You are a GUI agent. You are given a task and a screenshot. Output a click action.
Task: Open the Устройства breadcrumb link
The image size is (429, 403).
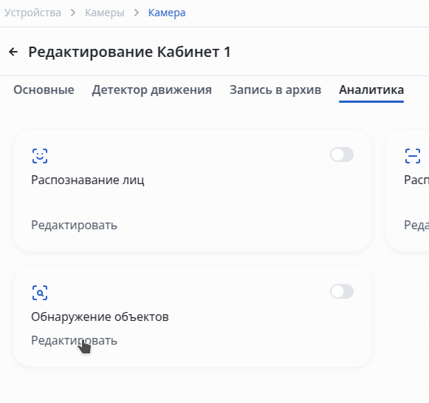(32, 13)
